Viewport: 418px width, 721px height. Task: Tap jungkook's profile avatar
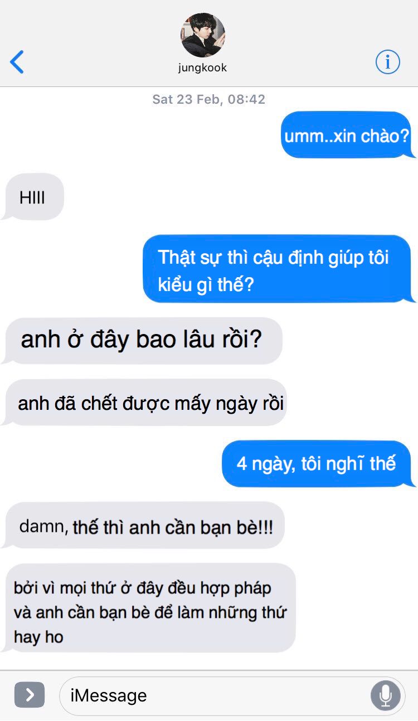pyautogui.click(x=203, y=35)
